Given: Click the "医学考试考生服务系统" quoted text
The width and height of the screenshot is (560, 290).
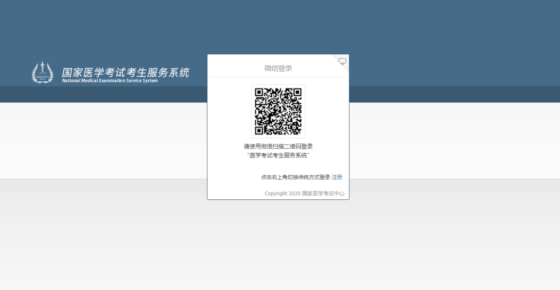Looking at the screenshot, I should click(x=278, y=155).
